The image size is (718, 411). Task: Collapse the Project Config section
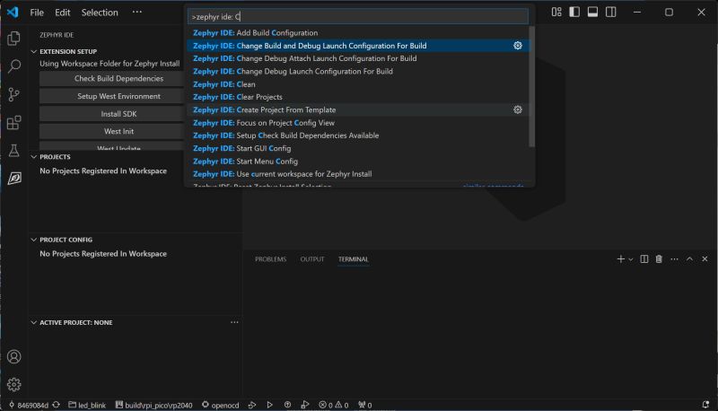[x=66, y=240]
